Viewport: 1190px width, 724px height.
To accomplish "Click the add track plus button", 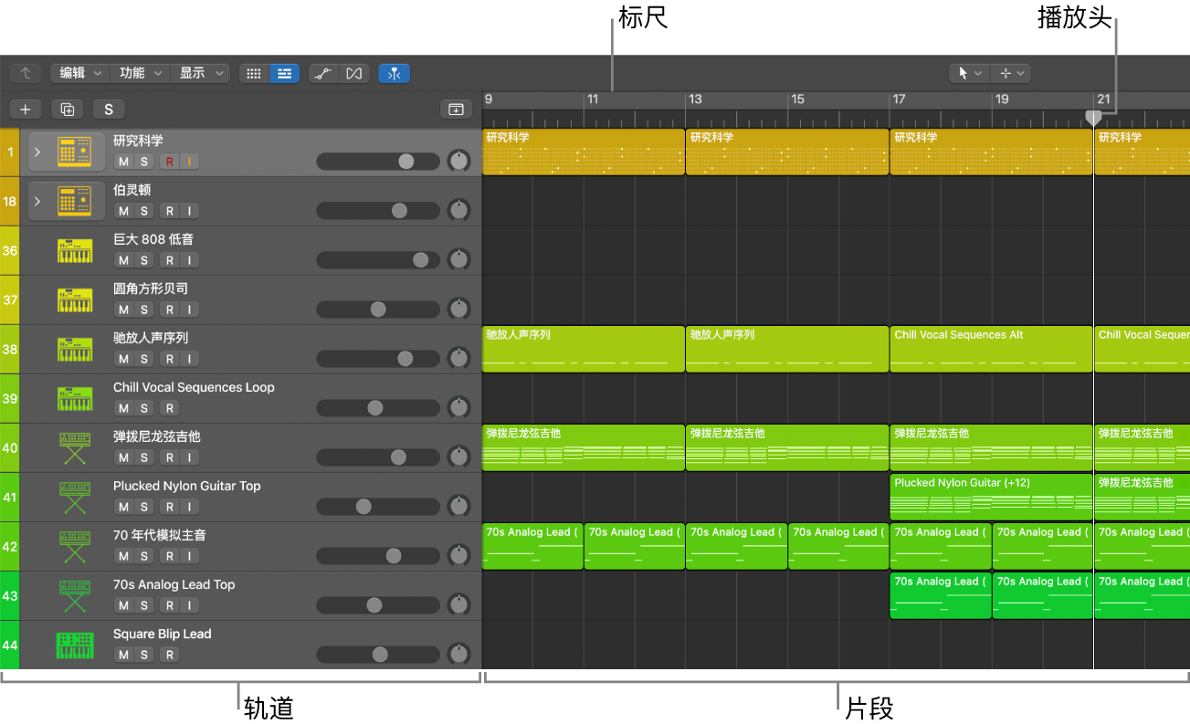I will [26, 110].
